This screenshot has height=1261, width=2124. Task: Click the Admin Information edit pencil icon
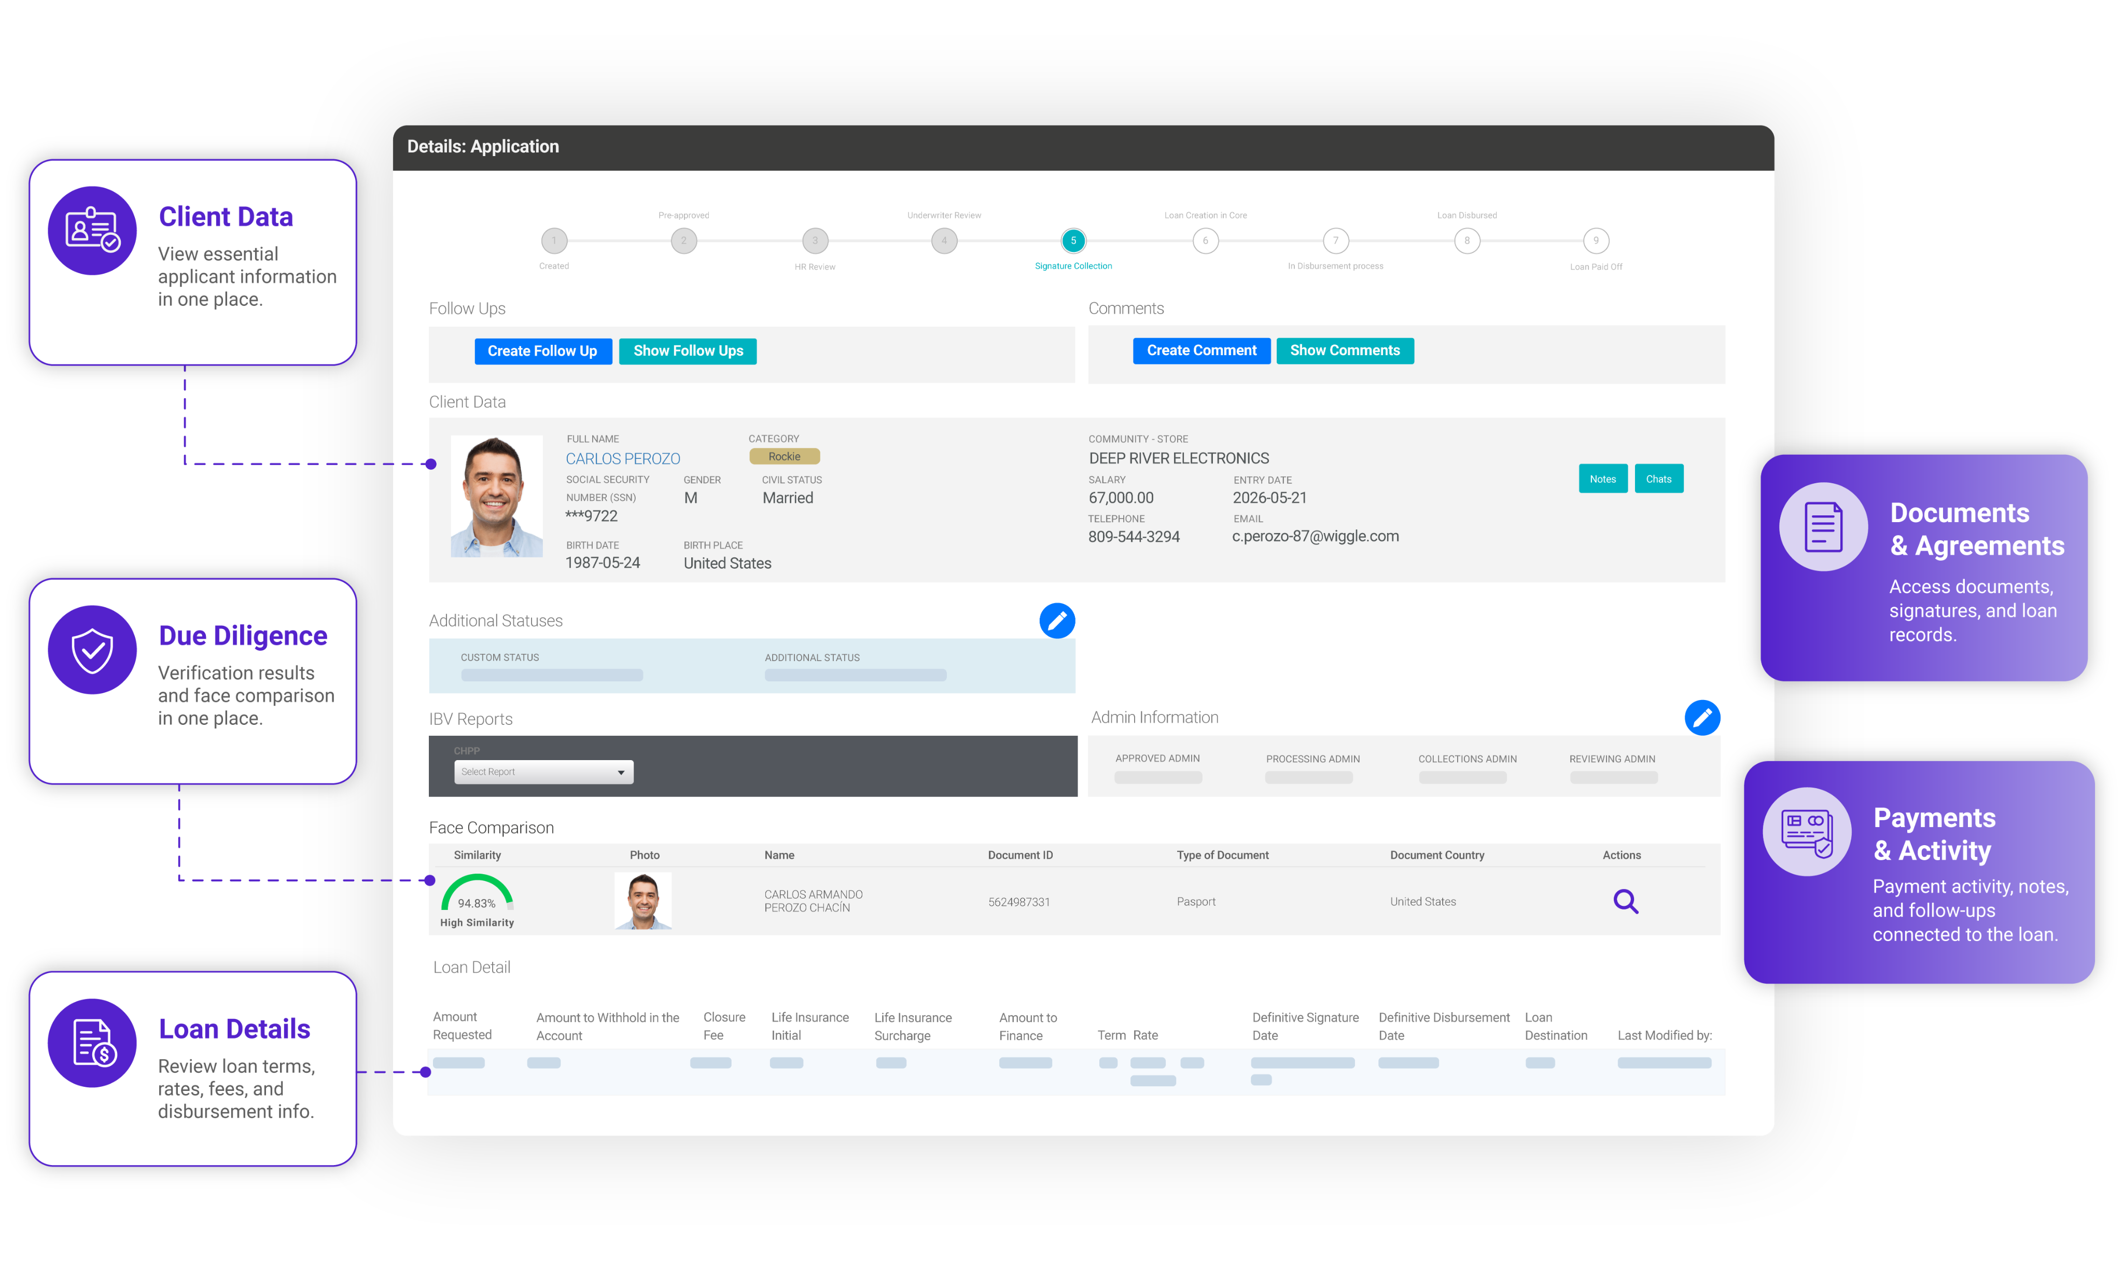tap(1702, 718)
